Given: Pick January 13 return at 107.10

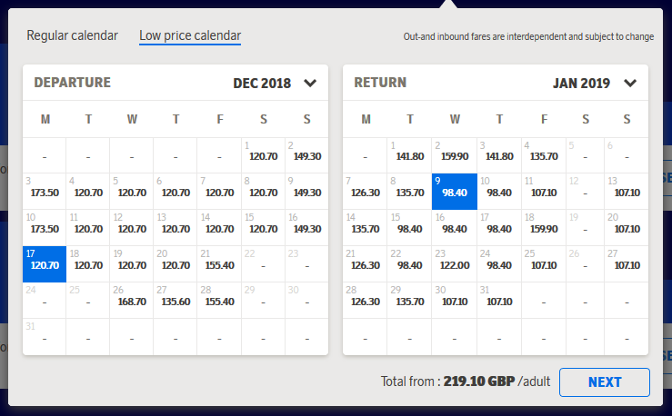Looking at the screenshot, I should click(x=627, y=192).
